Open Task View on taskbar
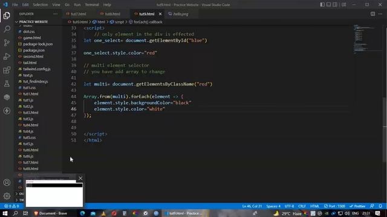This screenshot has width=387, height=217. [x=25, y=213]
